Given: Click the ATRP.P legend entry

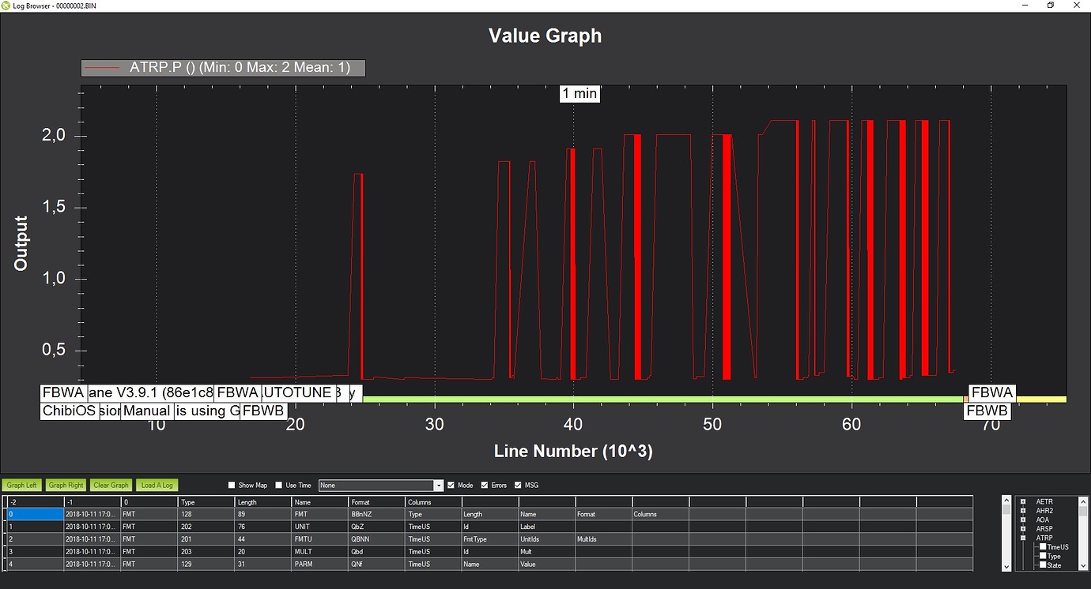Looking at the screenshot, I should coord(223,68).
